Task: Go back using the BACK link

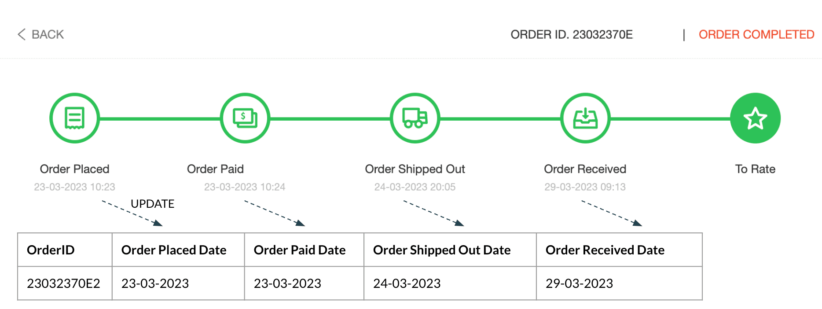Action: pos(48,34)
